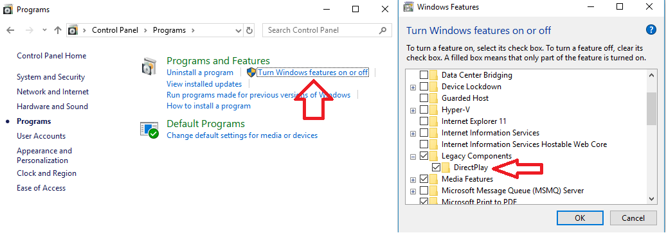Click the features list scrollbar thumb
Screen dimensions: 666x233
click(x=651, y=109)
